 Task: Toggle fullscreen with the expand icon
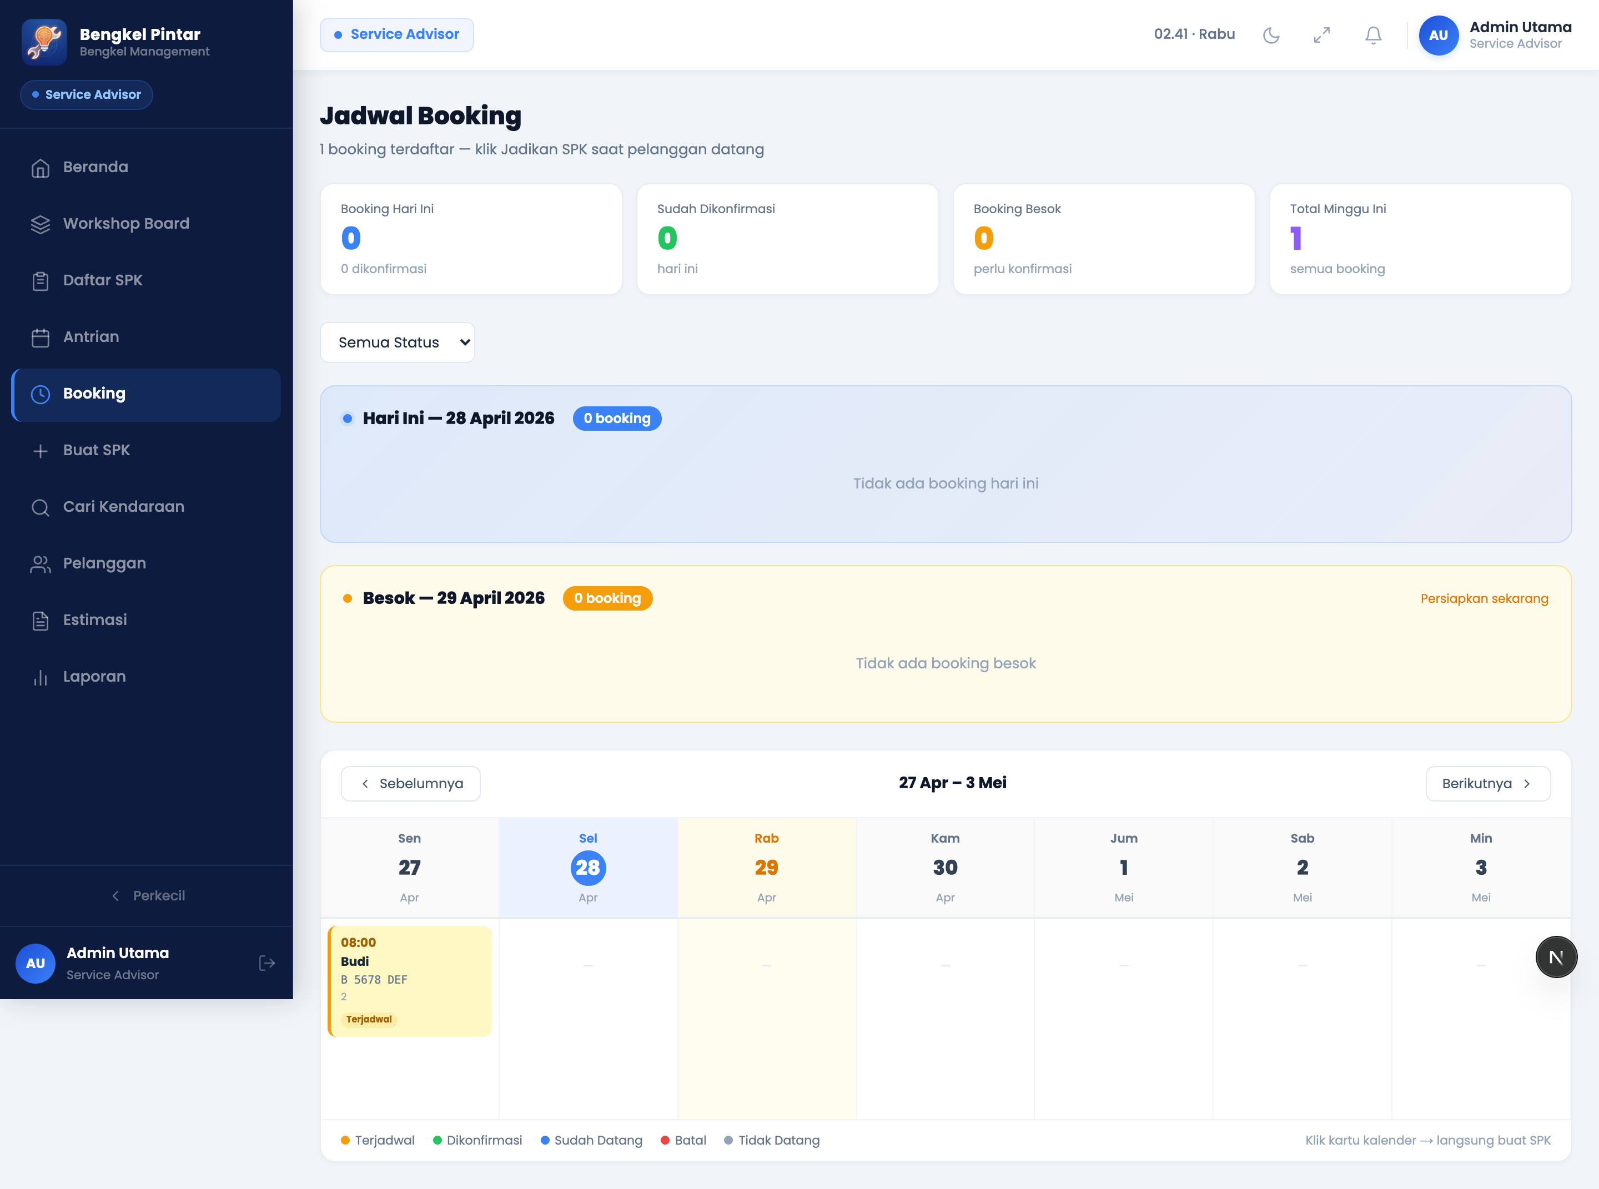point(1322,36)
